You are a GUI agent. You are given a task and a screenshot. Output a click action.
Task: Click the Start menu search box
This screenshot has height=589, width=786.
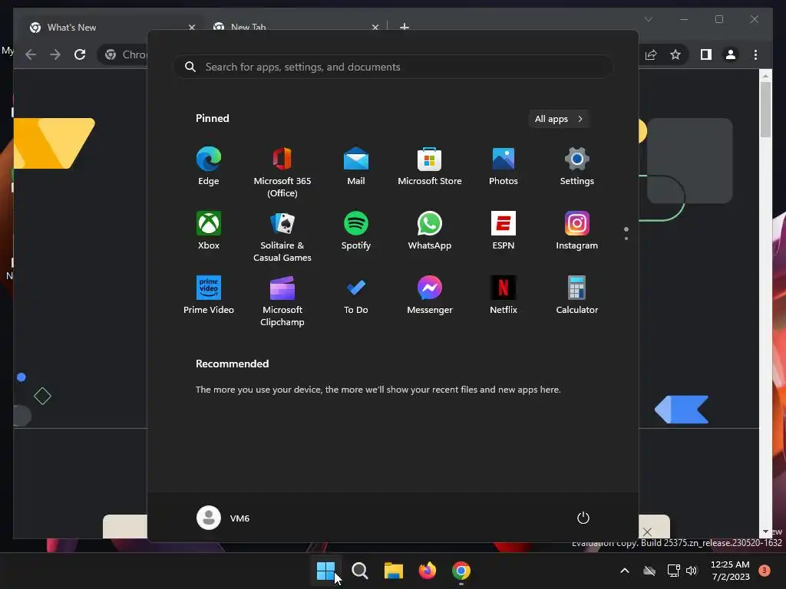(x=394, y=67)
